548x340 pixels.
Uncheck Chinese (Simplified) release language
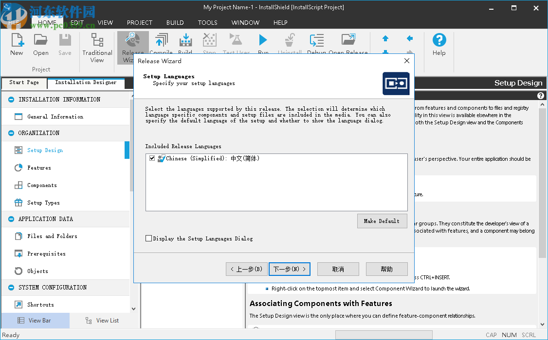[152, 158]
